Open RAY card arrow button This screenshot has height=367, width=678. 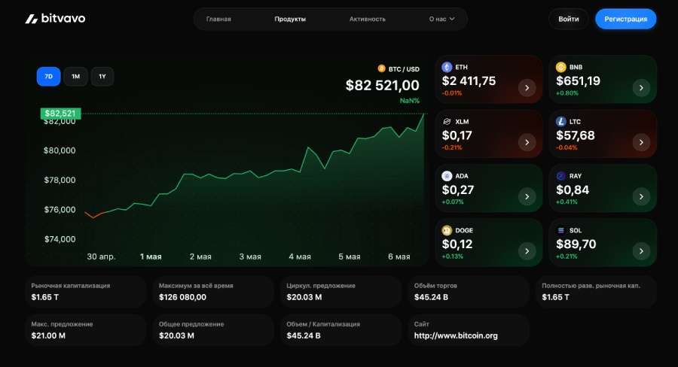coord(641,197)
